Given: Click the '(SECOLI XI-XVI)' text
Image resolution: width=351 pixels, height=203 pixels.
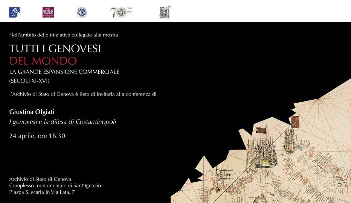Looking at the screenshot, I should (x=29, y=81).
